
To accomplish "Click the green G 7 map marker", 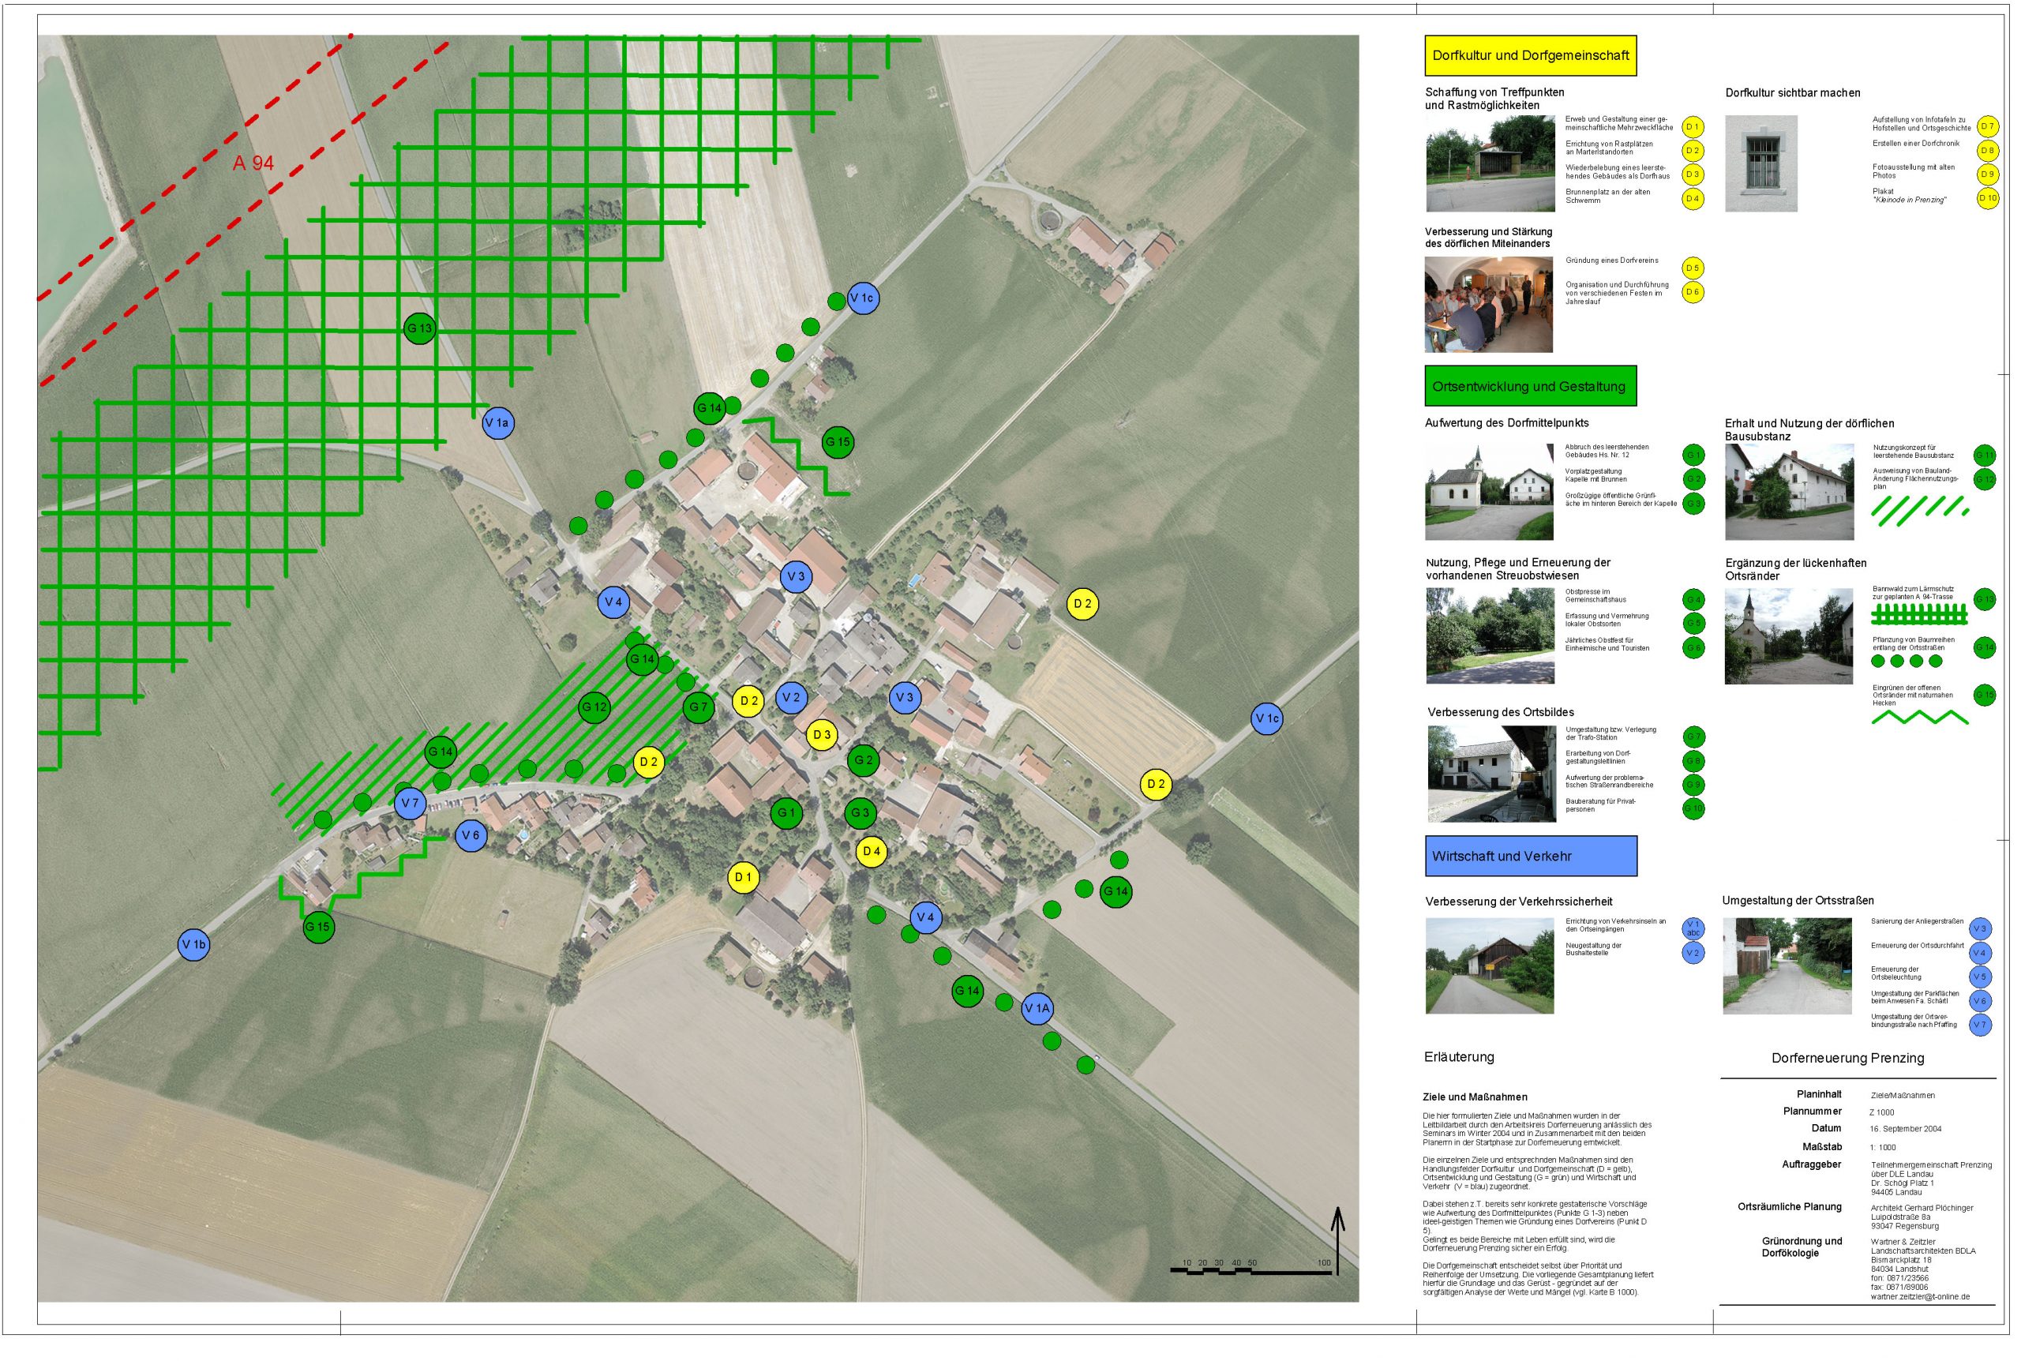I will coord(699,707).
